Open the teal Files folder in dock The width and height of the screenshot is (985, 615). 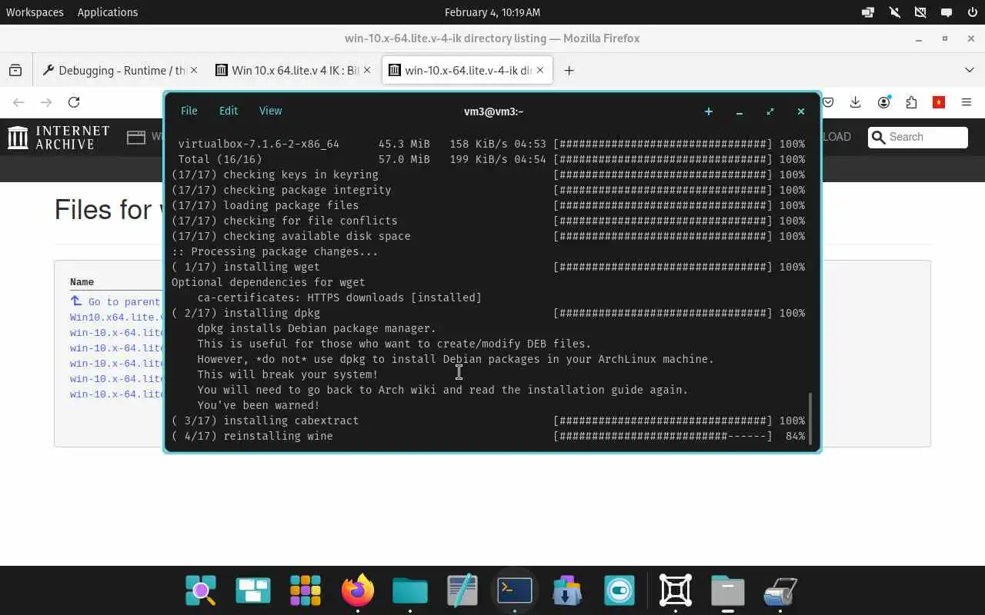(410, 591)
